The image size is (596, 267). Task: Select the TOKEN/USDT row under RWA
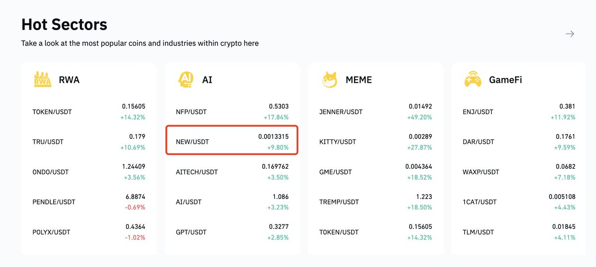88,112
